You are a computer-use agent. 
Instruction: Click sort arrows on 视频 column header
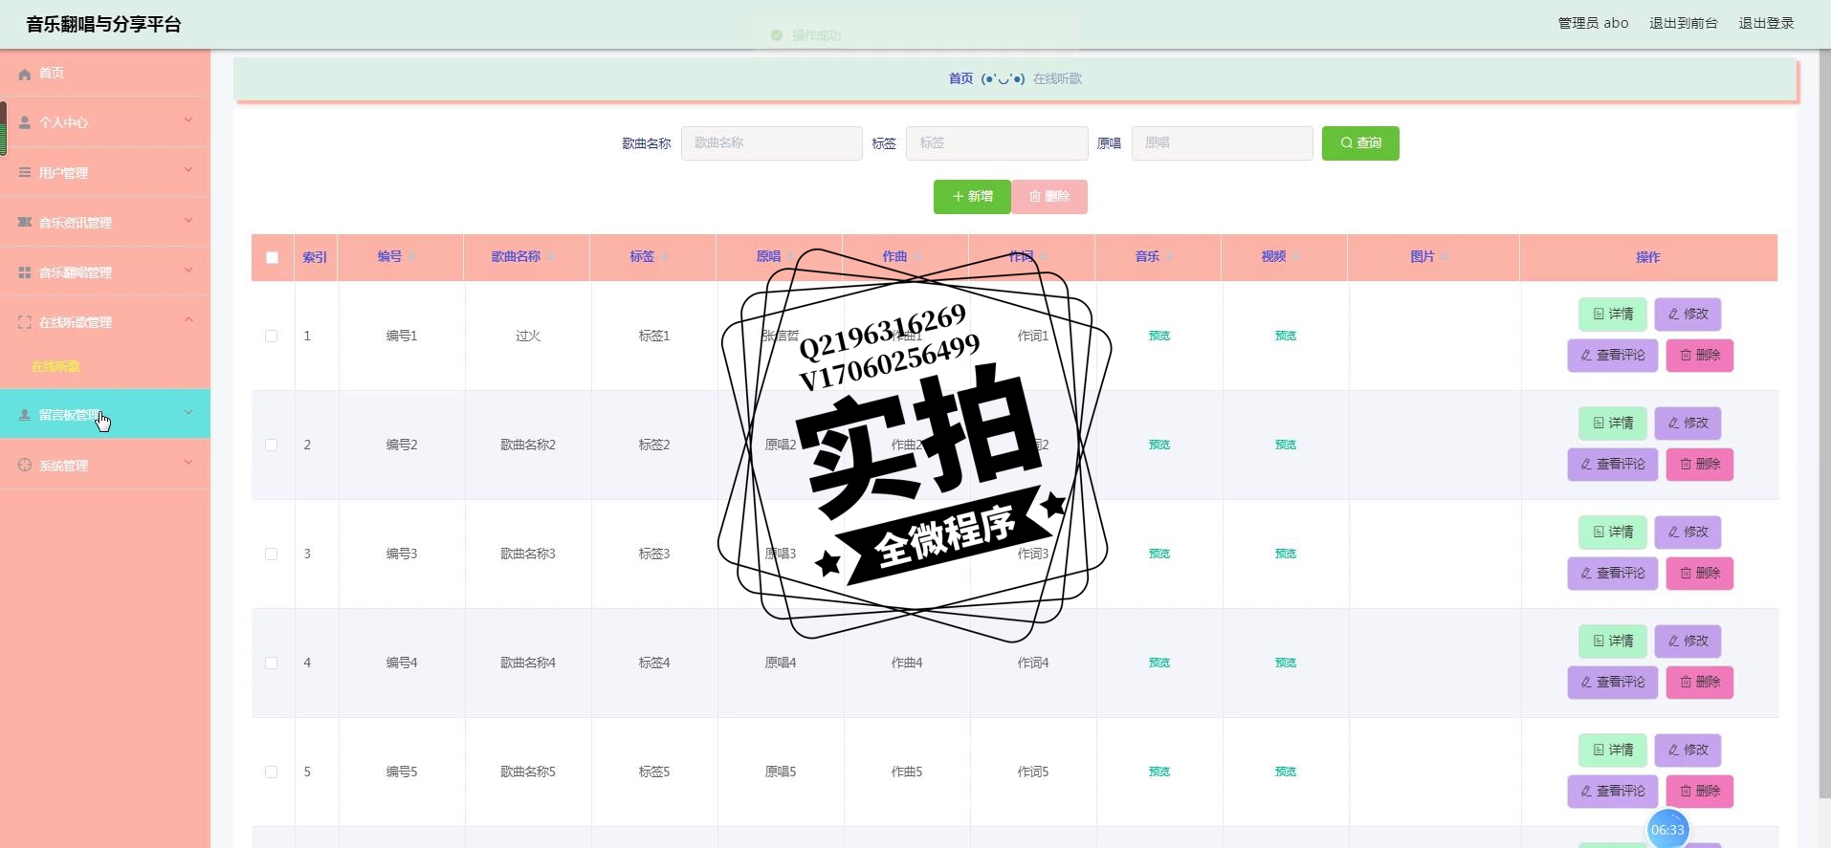coord(1296,257)
